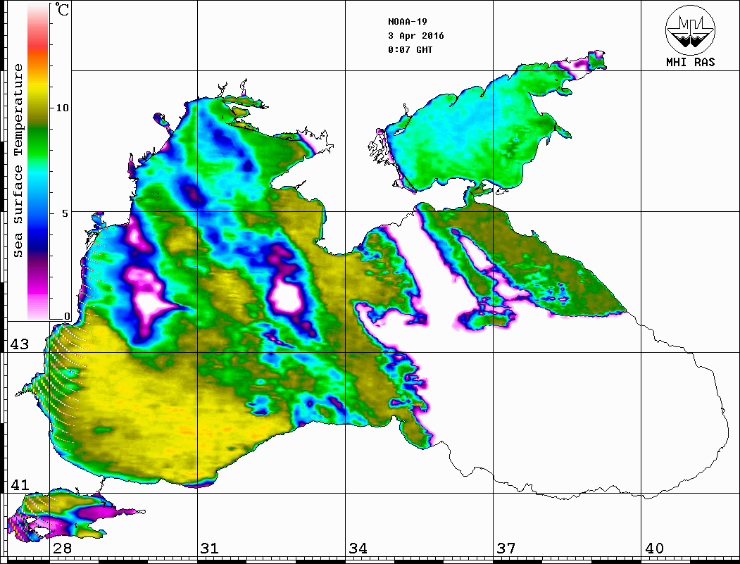This screenshot has height=564, width=740.
Task: Click the '0' tick label on the color scale
Action: click(67, 316)
